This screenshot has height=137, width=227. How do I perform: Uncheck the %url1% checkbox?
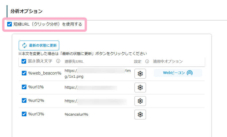[24, 87]
